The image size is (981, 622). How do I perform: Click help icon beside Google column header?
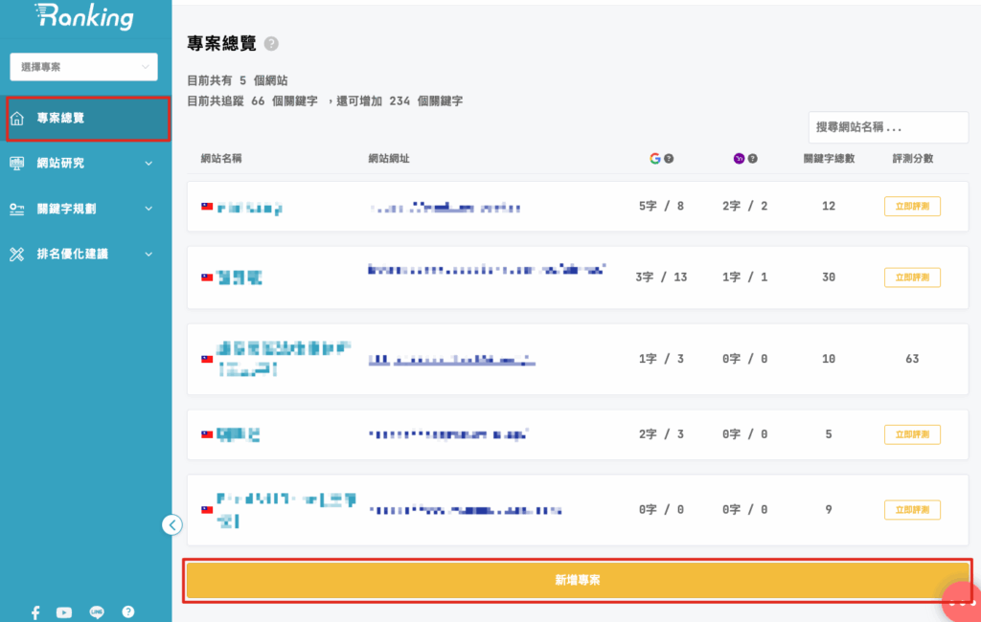(669, 159)
